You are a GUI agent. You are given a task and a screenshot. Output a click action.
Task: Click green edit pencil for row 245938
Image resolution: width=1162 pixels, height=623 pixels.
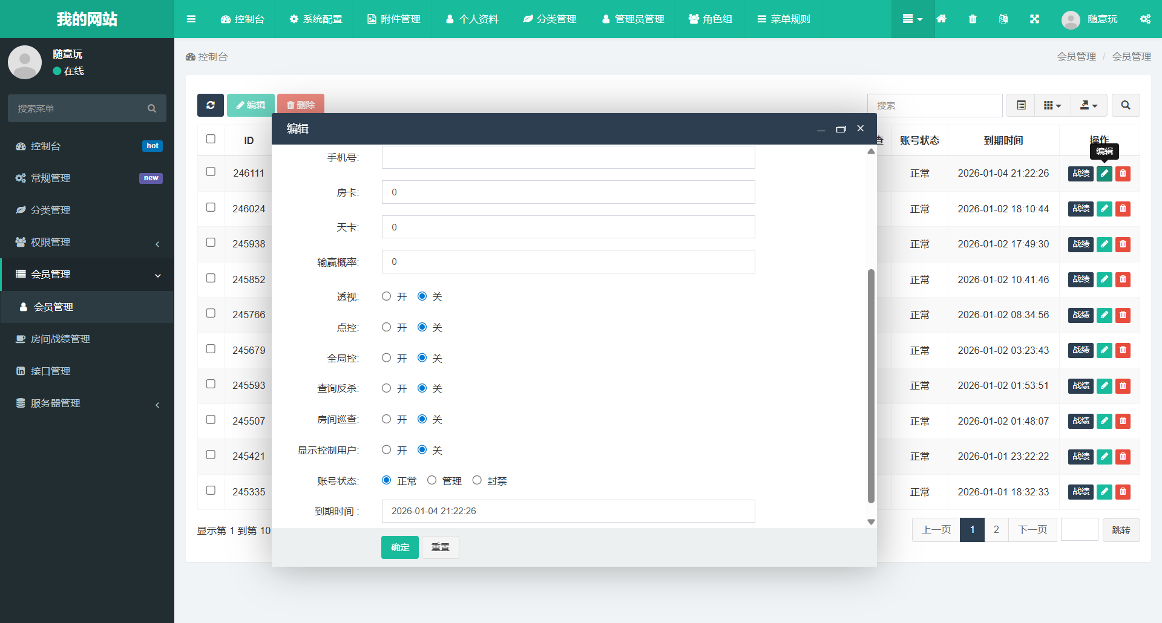[x=1105, y=244]
